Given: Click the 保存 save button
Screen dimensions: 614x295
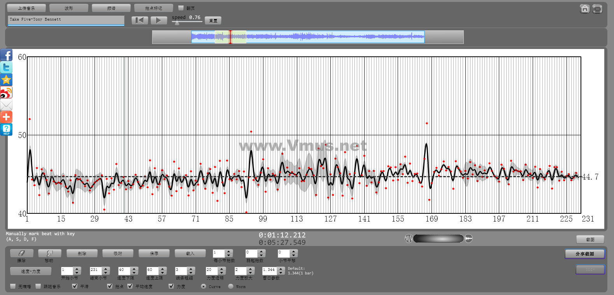Looking at the screenshot, I should click(154, 253).
